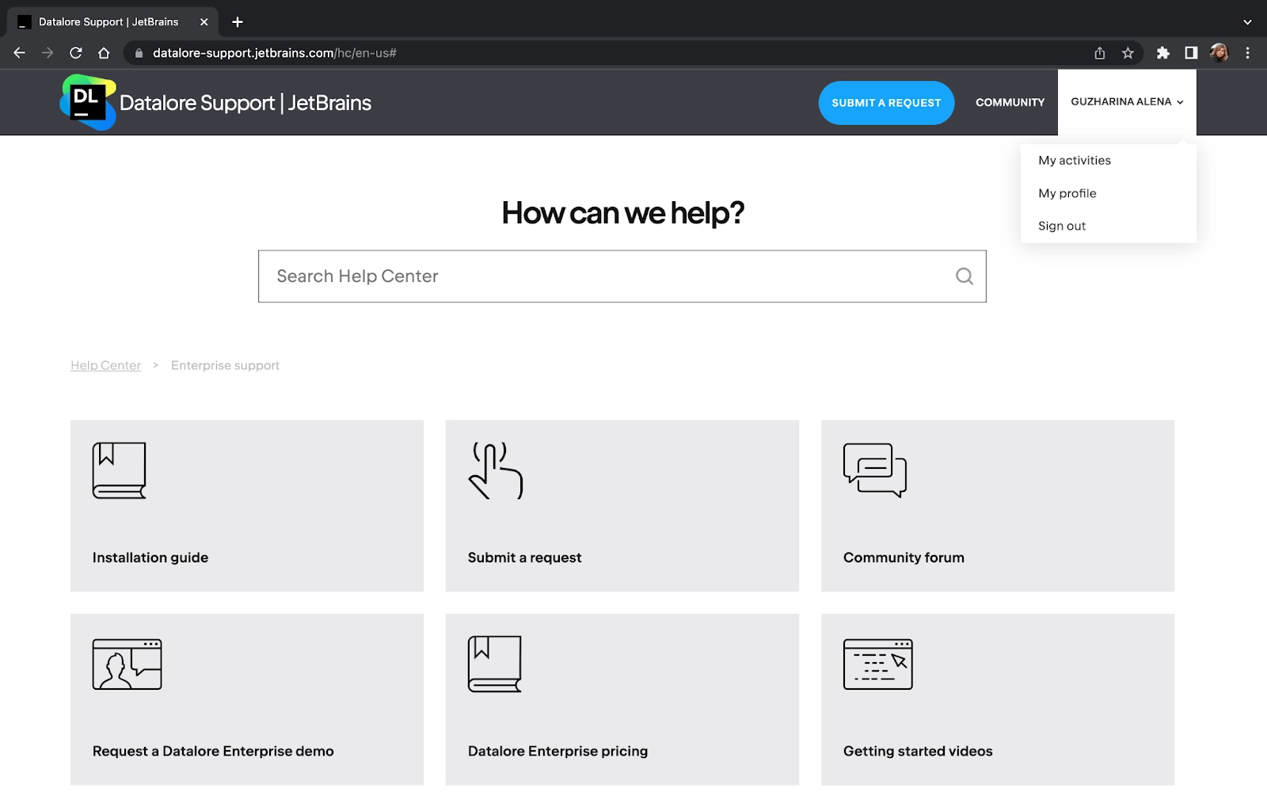Screen dimensions: 1267x792
Task: Bookmark this page with the star icon
Action: tap(1128, 53)
